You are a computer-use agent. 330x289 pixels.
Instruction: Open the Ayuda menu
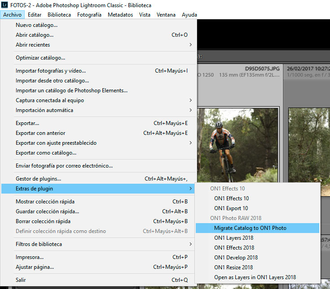tap(189, 15)
